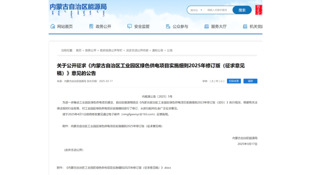Click the icon beside 服务大厅
The image size is (311, 175).
207,26
